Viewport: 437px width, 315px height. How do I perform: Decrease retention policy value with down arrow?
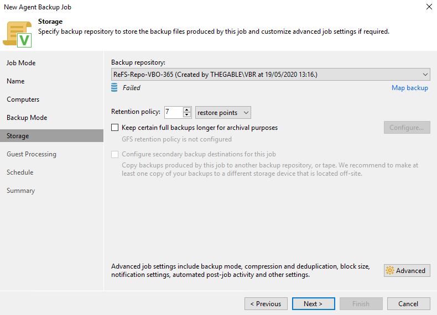pyautogui.click(x=187, y=115)
